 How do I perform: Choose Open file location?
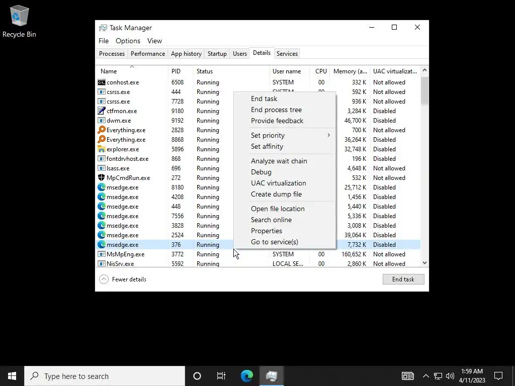pos(285,209)
